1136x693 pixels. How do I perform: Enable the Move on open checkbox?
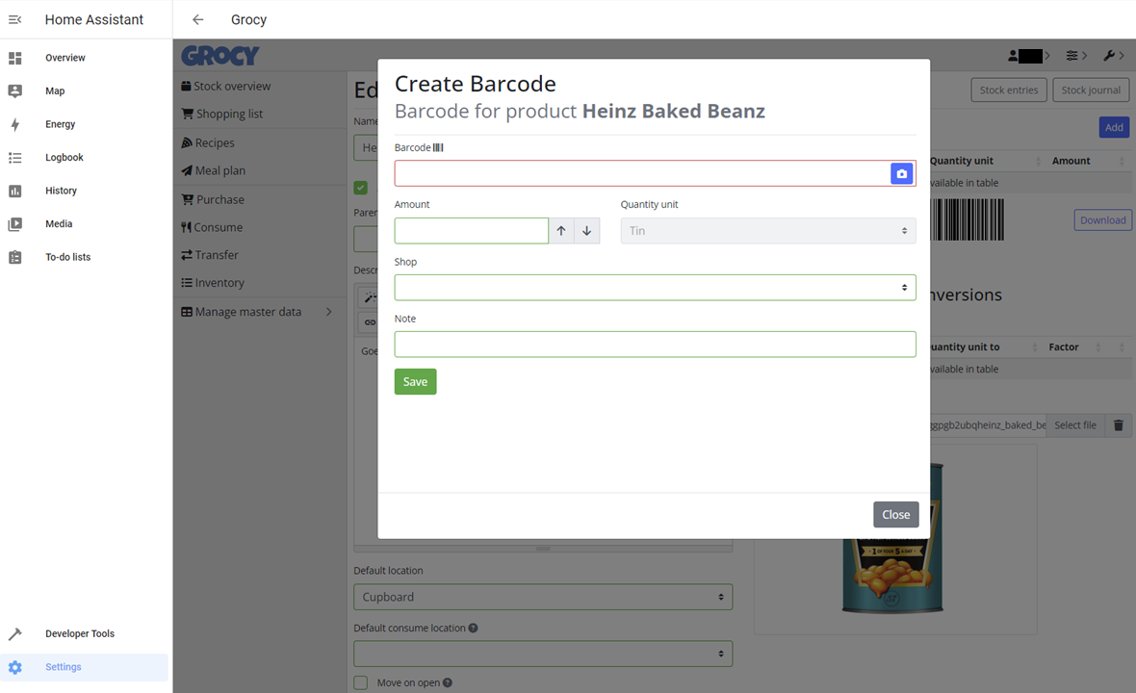tap(361, 682)
